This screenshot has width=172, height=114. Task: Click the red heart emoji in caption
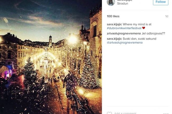pos(144,28)
